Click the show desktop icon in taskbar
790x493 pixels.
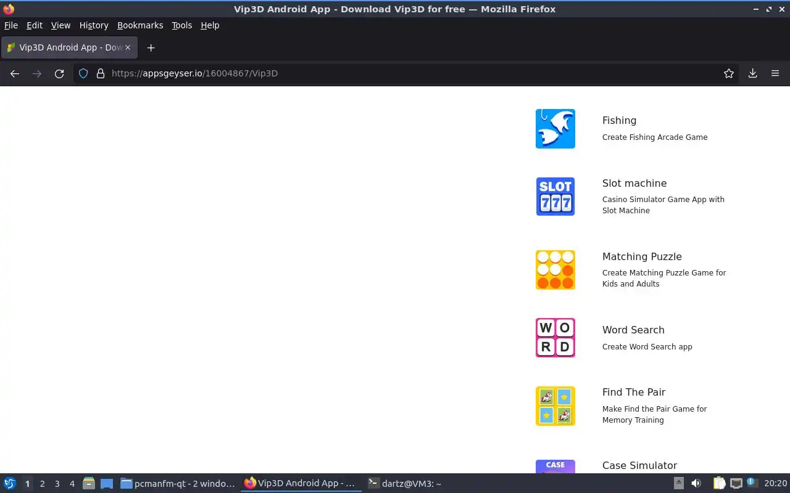pos(107,484)
